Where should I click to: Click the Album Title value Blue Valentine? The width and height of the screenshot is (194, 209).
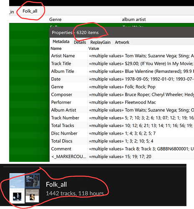click(141, 71)
